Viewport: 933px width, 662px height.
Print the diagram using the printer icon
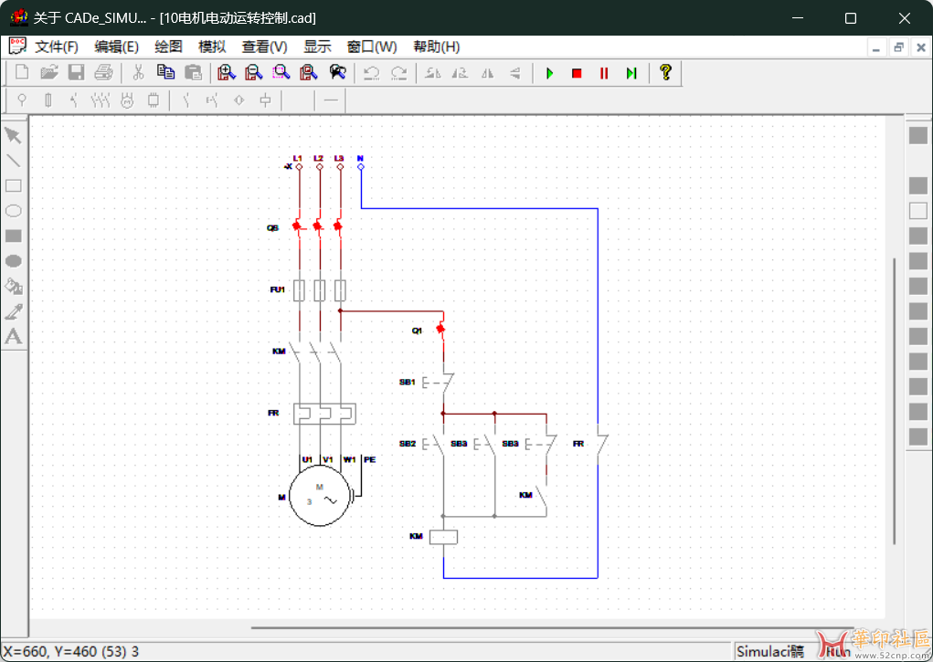[103, 72]
